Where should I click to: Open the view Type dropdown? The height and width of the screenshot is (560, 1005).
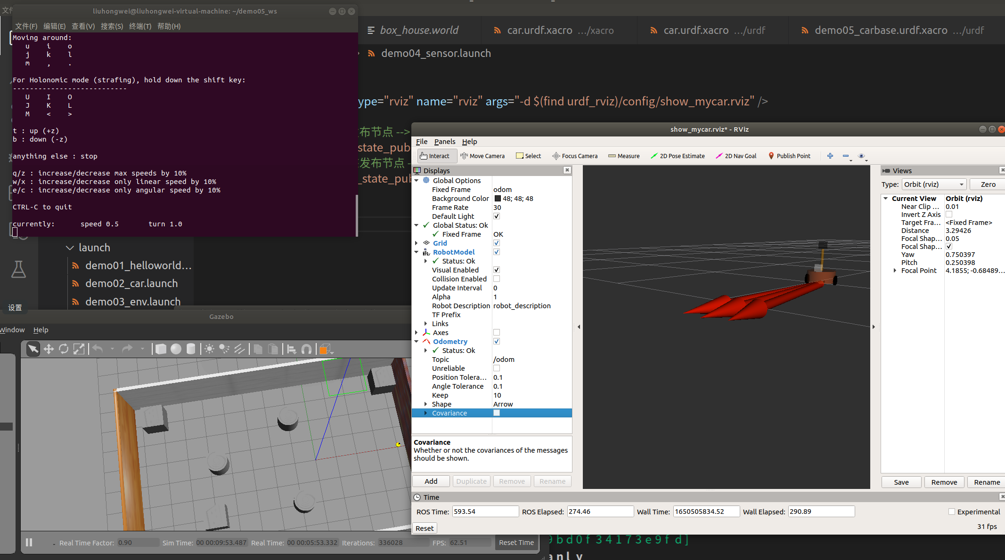point(934,184)
